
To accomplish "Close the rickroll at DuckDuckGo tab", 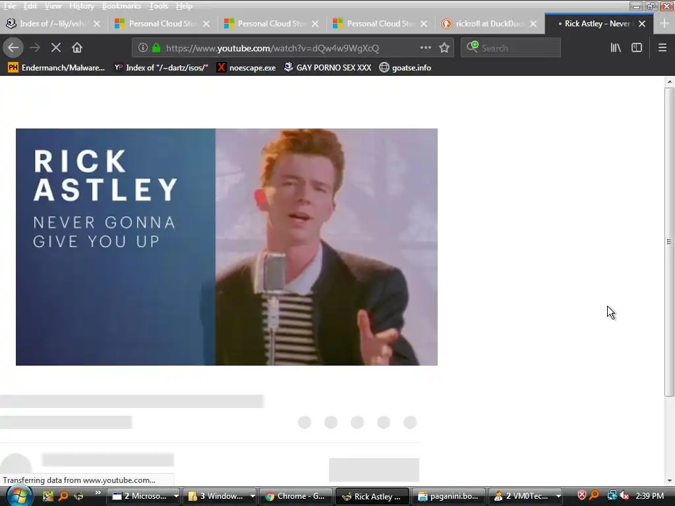I will tap(533, 24).
